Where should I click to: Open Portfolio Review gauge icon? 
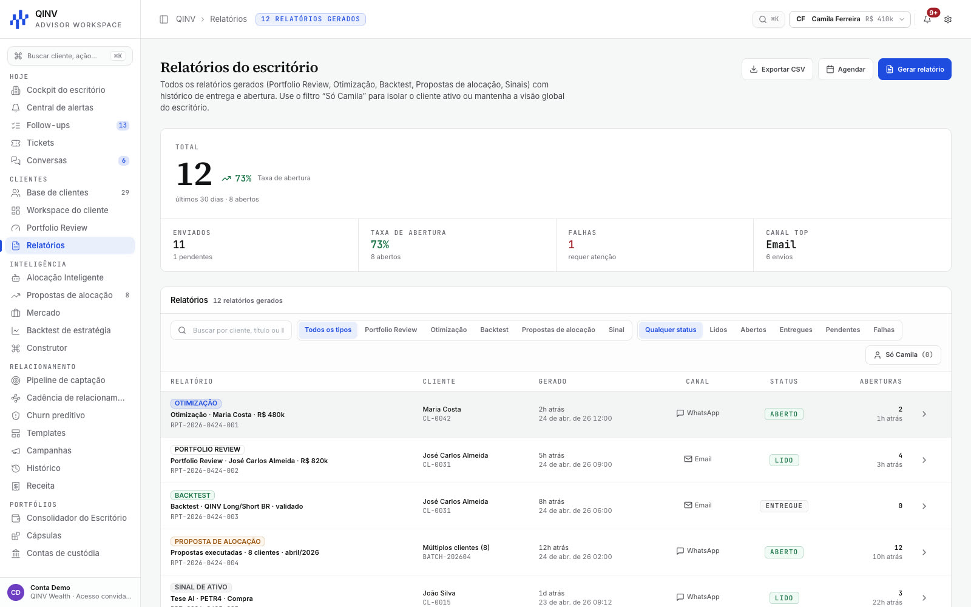point(16,228)
